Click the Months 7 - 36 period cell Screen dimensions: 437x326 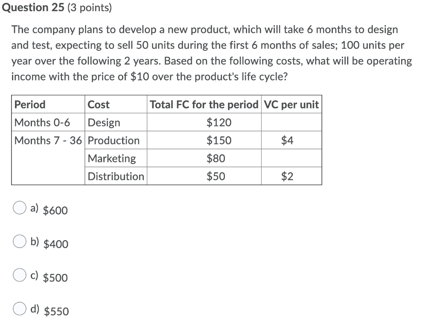(48, 140)
